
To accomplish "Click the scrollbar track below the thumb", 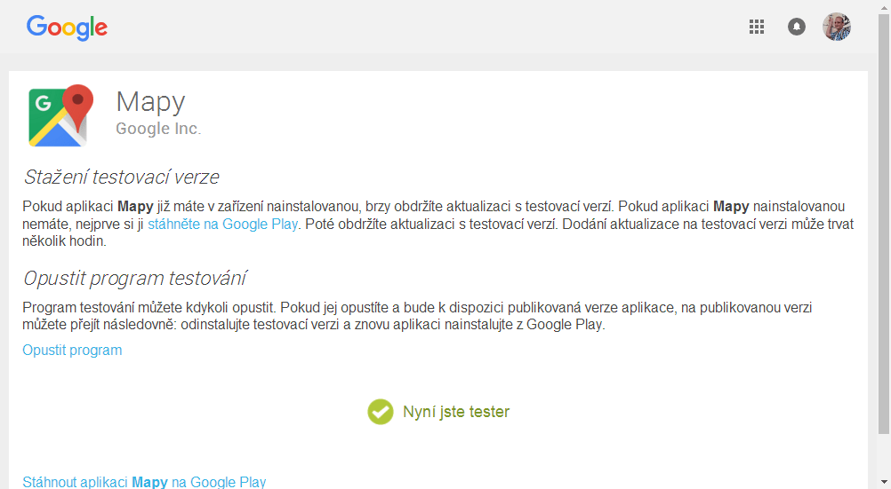I will tap(884, 455).
